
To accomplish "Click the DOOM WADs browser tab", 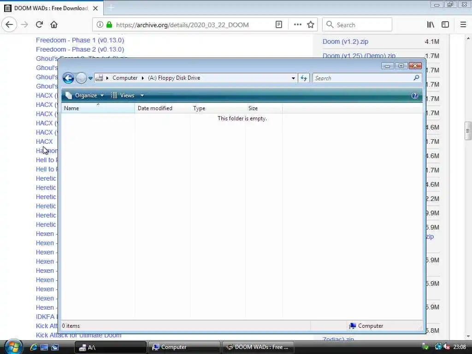I will pyautogui.click(x=51, y=8).
